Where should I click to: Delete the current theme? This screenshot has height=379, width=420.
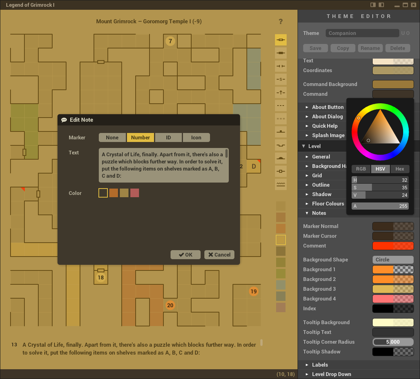(398, 48)
